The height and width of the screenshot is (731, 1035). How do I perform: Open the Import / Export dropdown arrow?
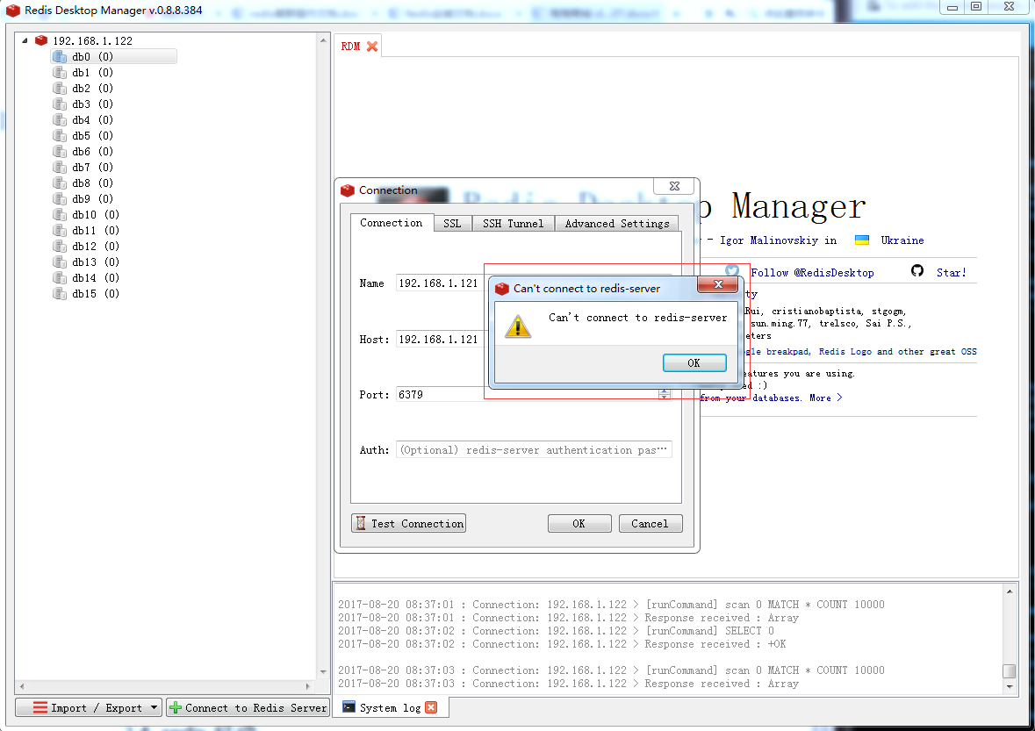click(154, 707)
